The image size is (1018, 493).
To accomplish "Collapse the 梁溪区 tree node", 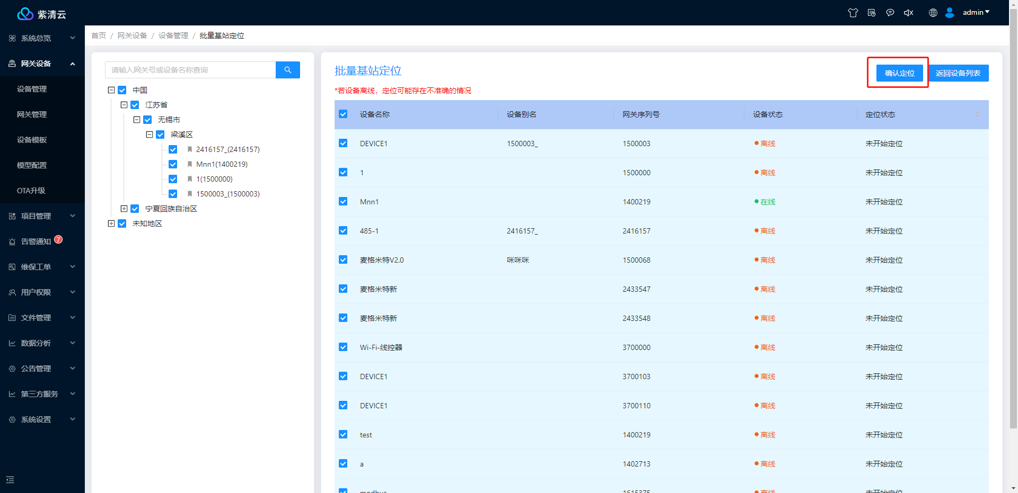I will tap(150, 135).
